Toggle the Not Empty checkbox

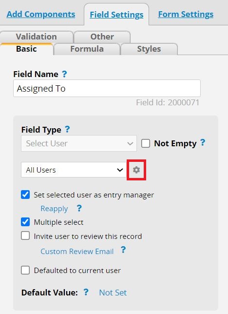[146, 143]
